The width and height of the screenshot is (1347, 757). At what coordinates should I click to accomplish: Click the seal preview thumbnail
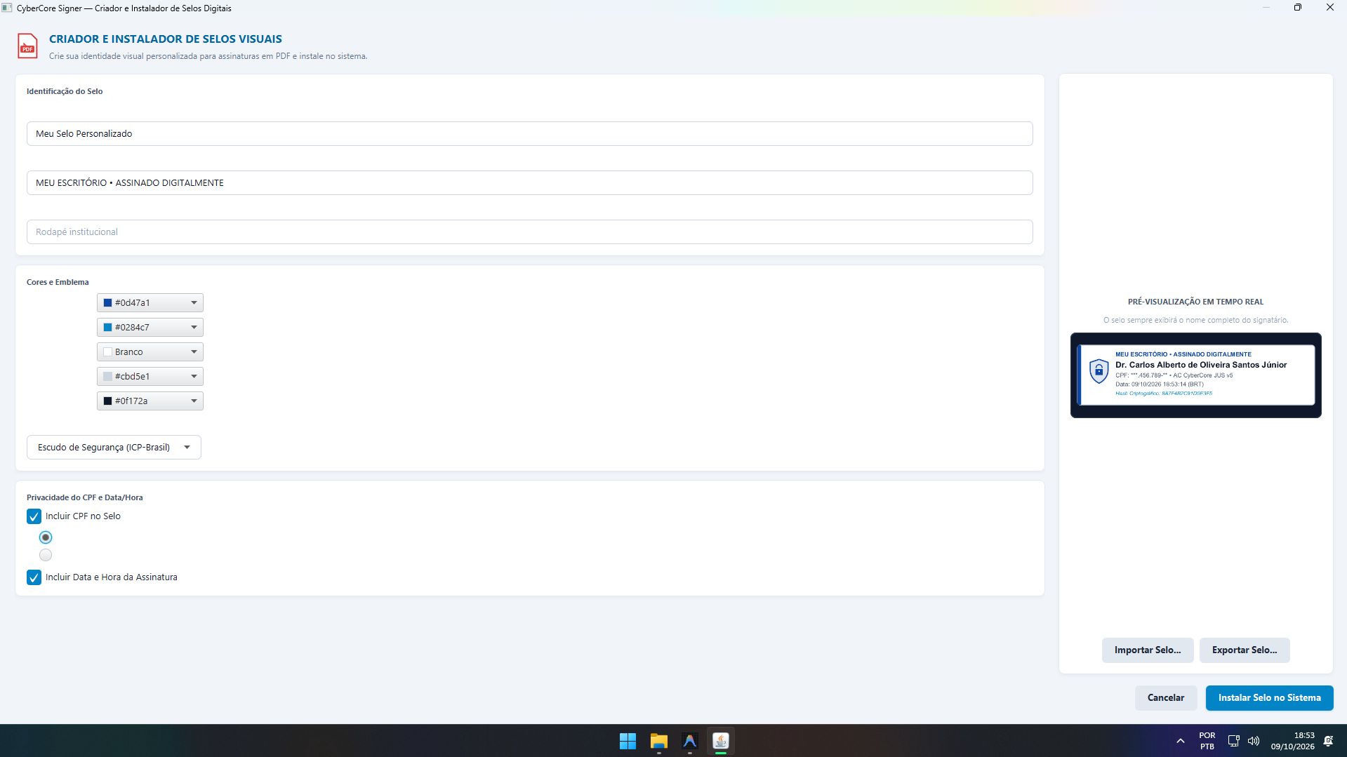coord(1195,375)
